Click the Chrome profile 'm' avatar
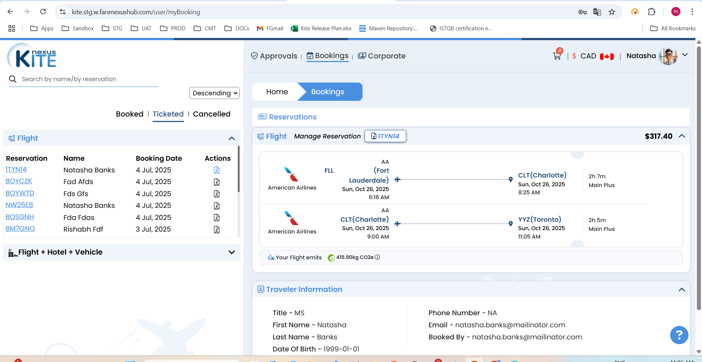 click(676, 12)
